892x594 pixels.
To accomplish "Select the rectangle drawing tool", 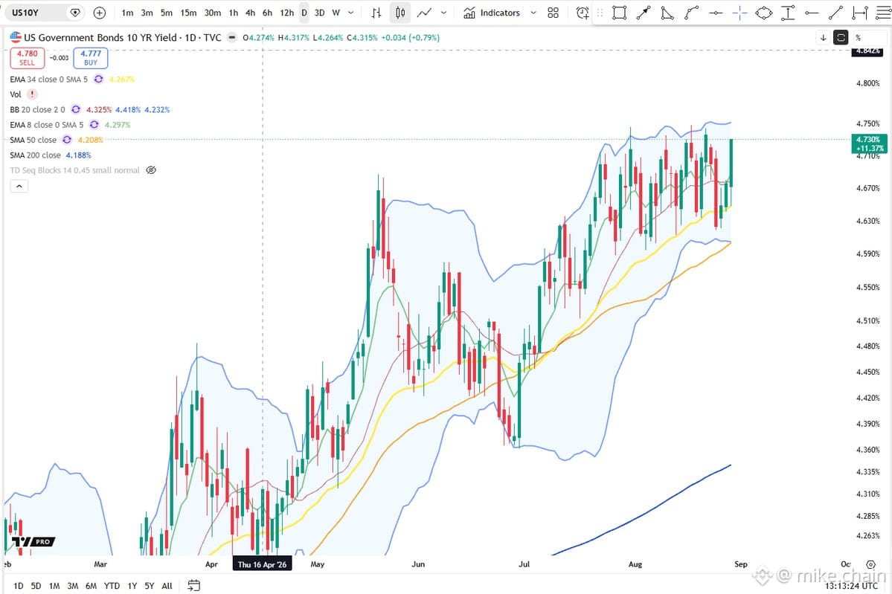I will click(620, 13).
